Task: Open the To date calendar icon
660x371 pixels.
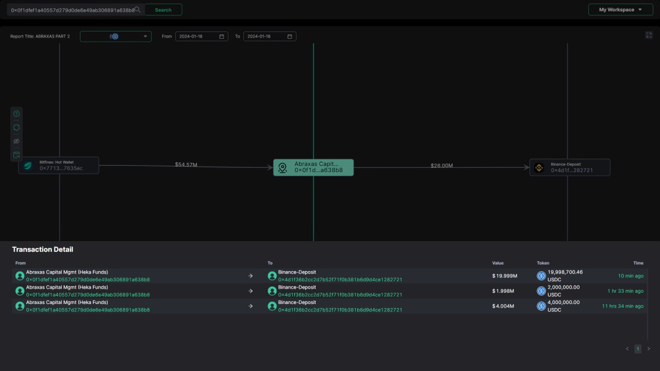Action: coord(290,37)
